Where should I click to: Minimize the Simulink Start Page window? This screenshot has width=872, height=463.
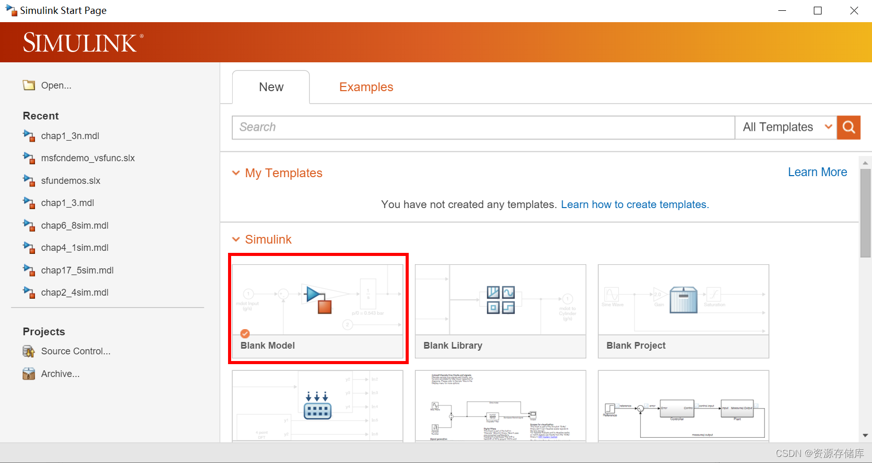pos(782,10)
